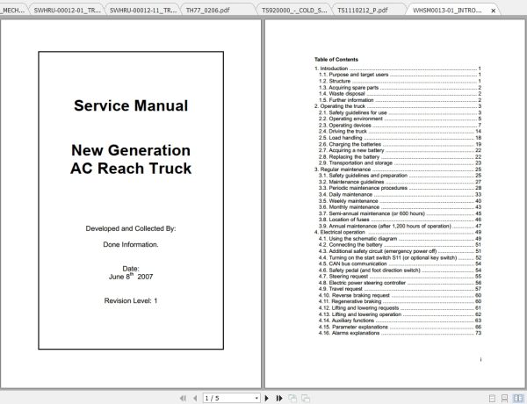The image size is (527, 404).
Task: Click 2.3. Operating devices entry
Action: pos(400,125)
